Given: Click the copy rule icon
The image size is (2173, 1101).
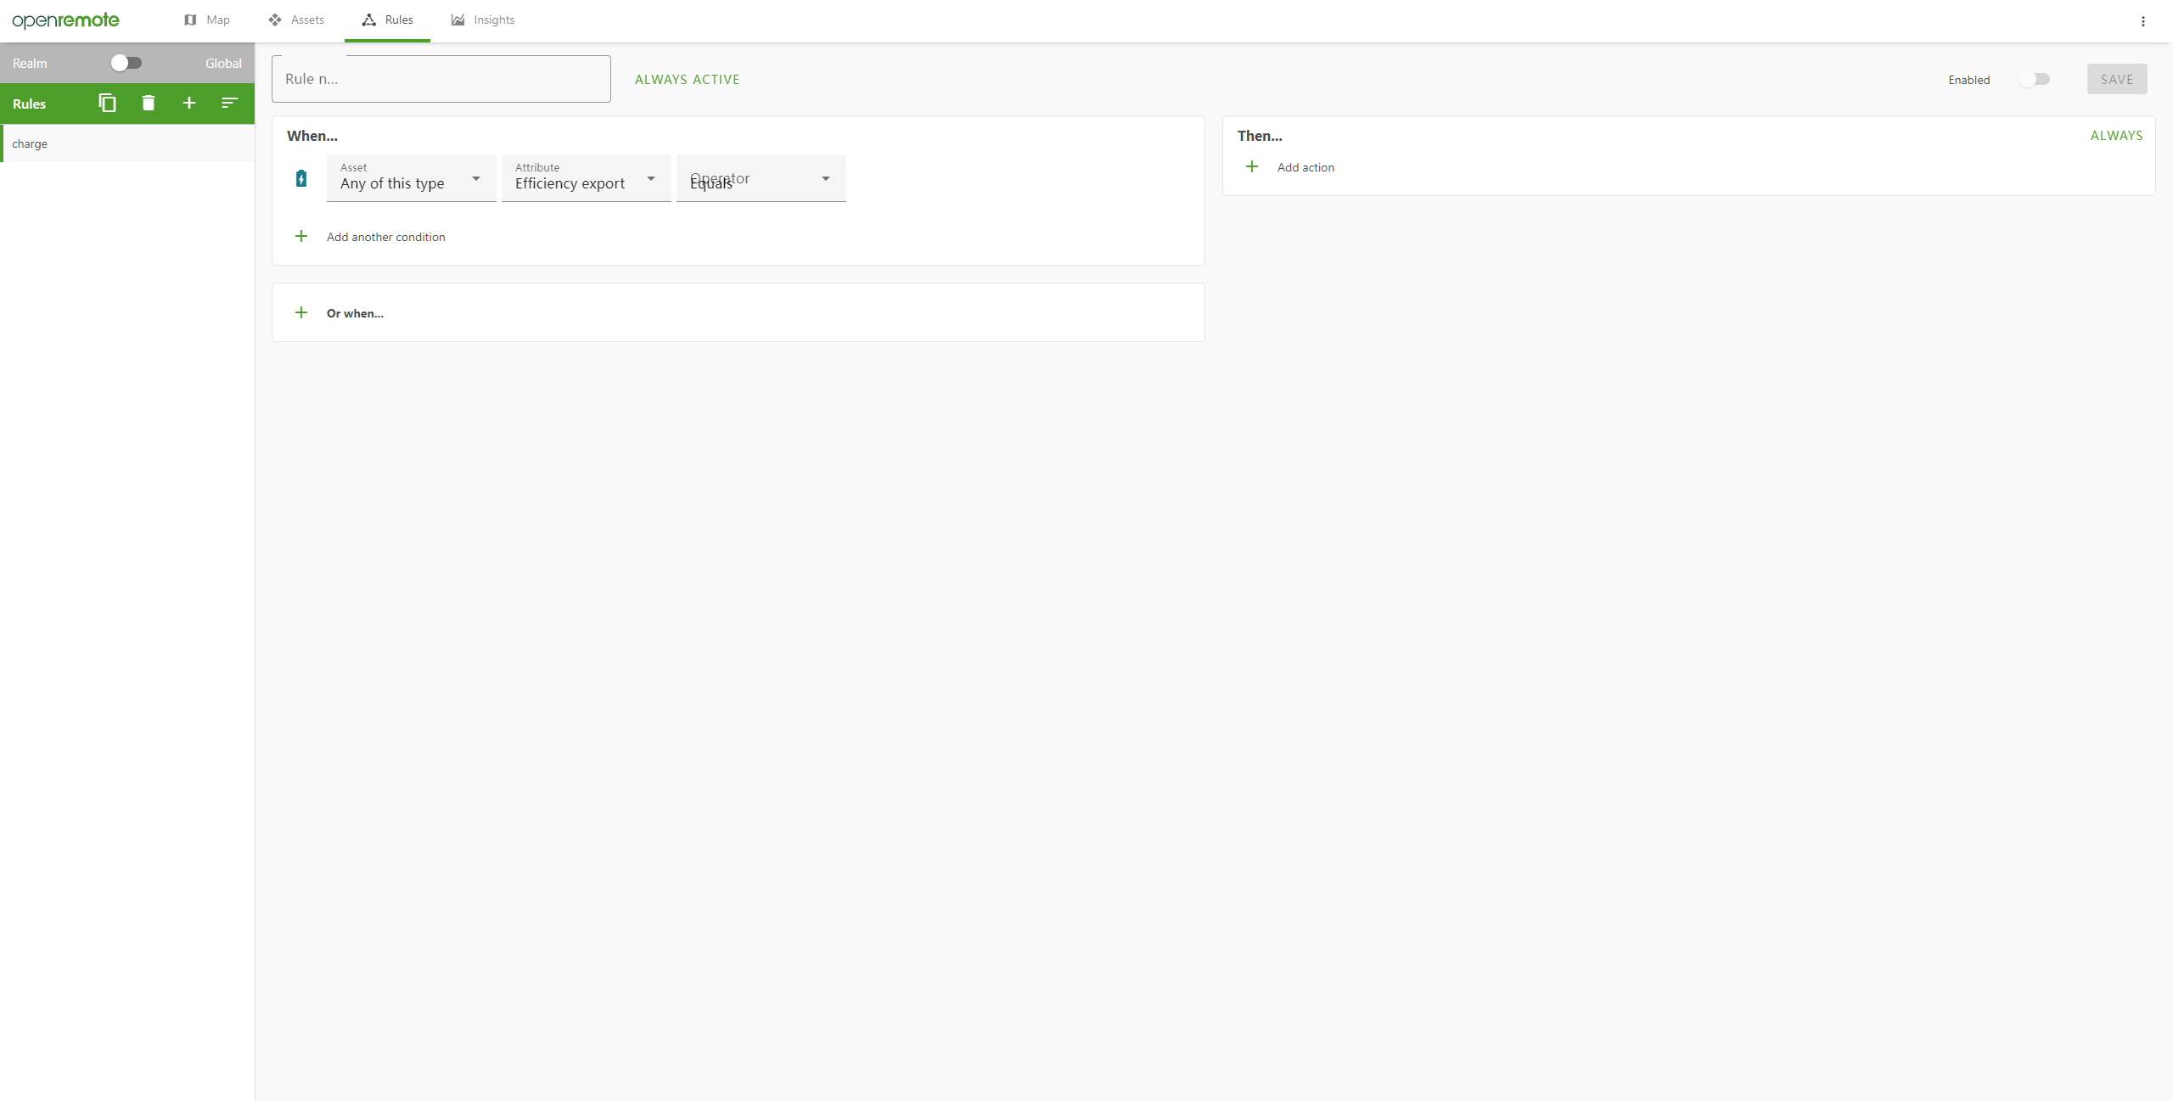Looking at the screenshot, I should [x=107, y=104].
